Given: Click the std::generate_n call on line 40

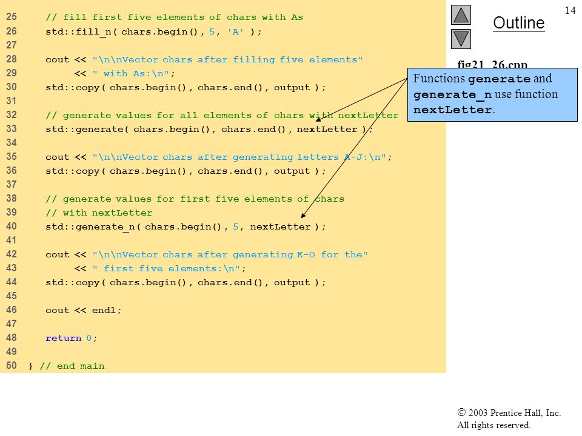Looking at the screenshot, I should (186, 227).
